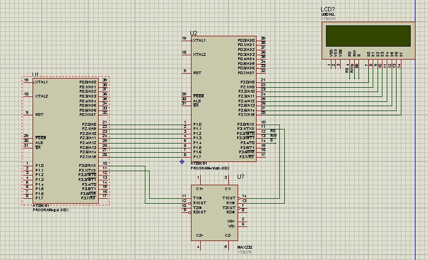Click the 'PROGRAM=gui.HEX' property text
The image size is (428, 260).
point(50,210)
